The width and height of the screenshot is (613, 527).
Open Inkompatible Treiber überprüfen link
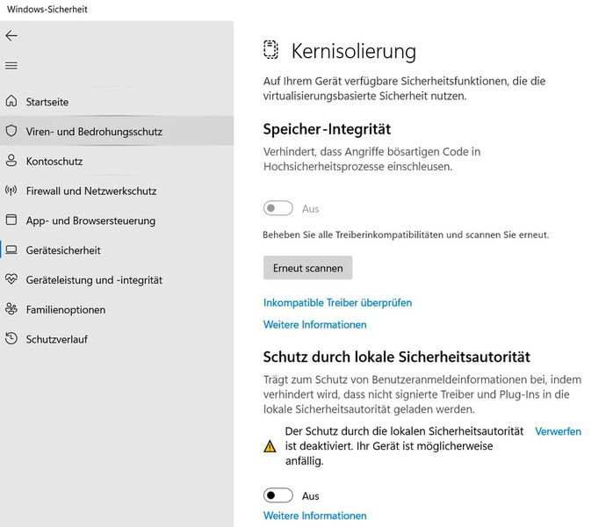[x=337, y=303]
